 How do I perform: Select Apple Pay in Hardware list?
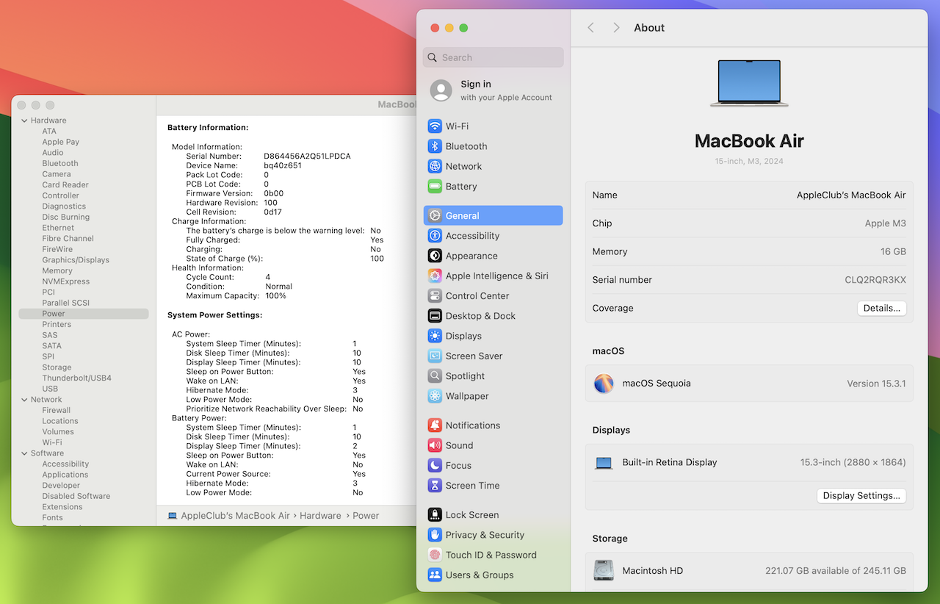pyautogui.click(x=61, y=142)
